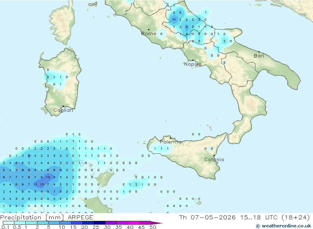The image size is (313, 229).
Task: Pick the 2–5 mm legend swatch
Action: (x=43, y=223)
